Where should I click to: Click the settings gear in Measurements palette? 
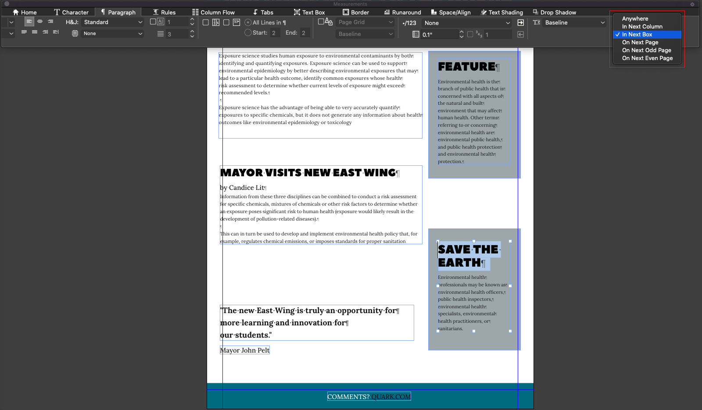pyautogui.click(x=692, y=4)
